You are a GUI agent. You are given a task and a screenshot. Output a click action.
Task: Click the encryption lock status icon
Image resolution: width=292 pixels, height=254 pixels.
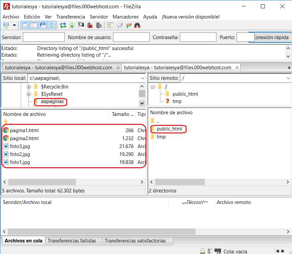pos(203,251)
